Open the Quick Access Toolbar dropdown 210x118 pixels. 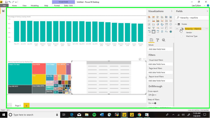tap(16, 2)
